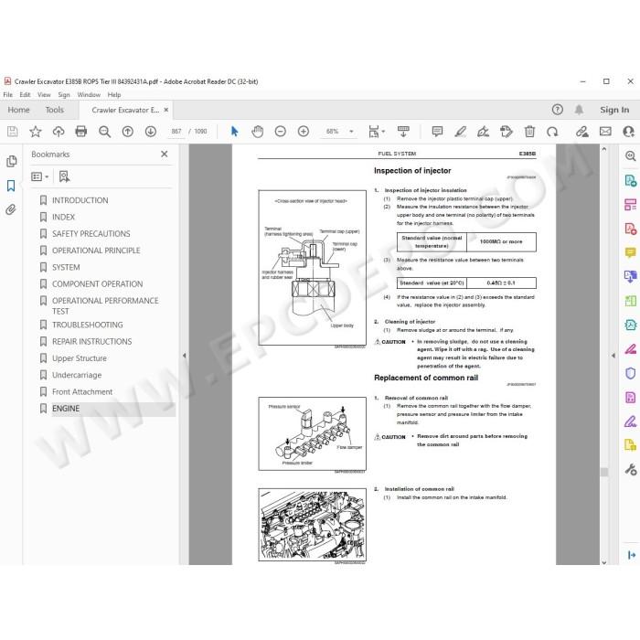640x640 pixels.
Task: Open the TROUBLESHOOTING bookmark
Action: 88,325
